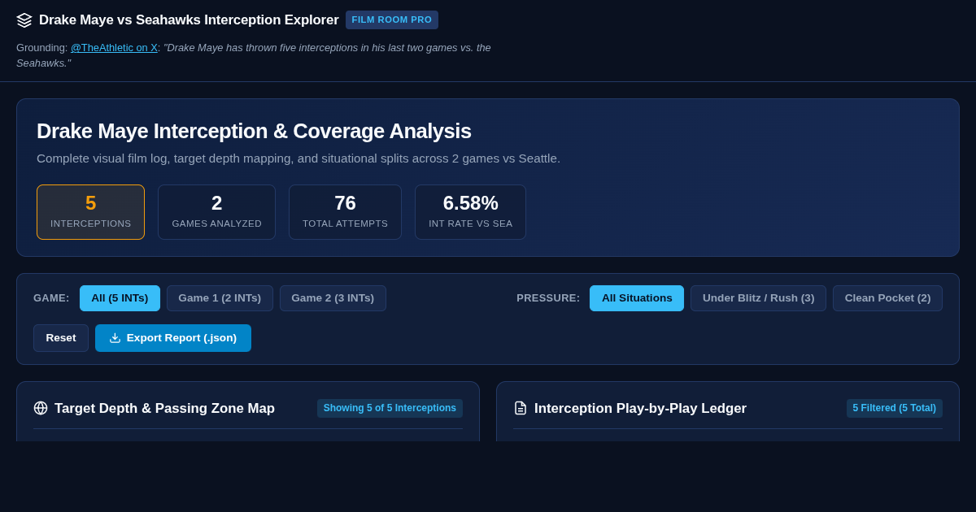Select the 2 Games Analyzed stat card
Image resolution: width=976 pixels, height=512 pixels.
pos(216,212)
